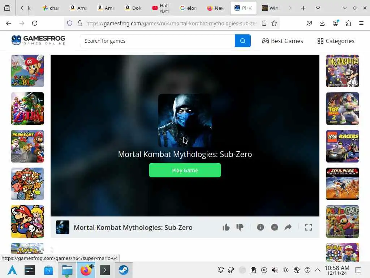Open Super Mario 64 thumbnail
Viewport: 370px width, 278px height.
27,71
